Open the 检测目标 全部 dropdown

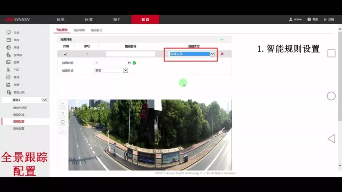125,70
